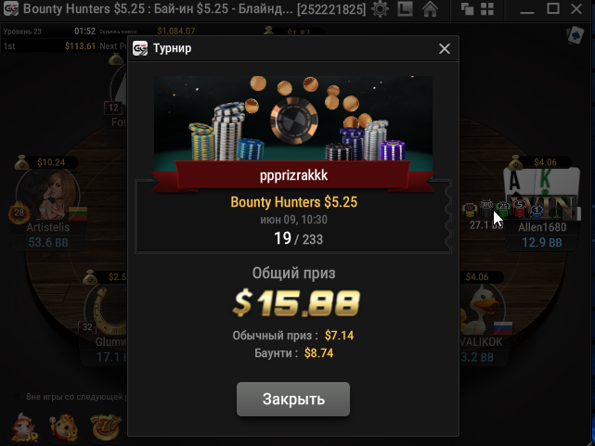
Task: Click the home lobby icon
Action: (x=431, y=8)
